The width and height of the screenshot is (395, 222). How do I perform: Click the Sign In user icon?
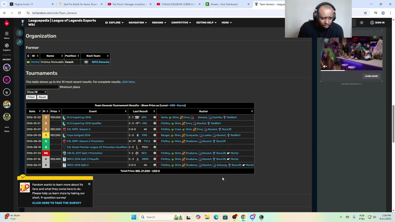click(x=372, y=23)
